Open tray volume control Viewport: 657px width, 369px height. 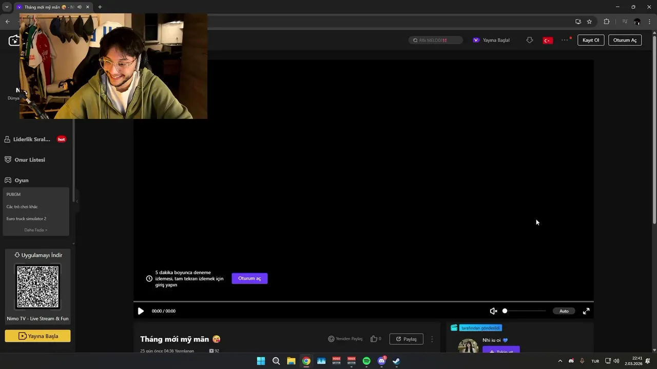[x=616, y=361]
